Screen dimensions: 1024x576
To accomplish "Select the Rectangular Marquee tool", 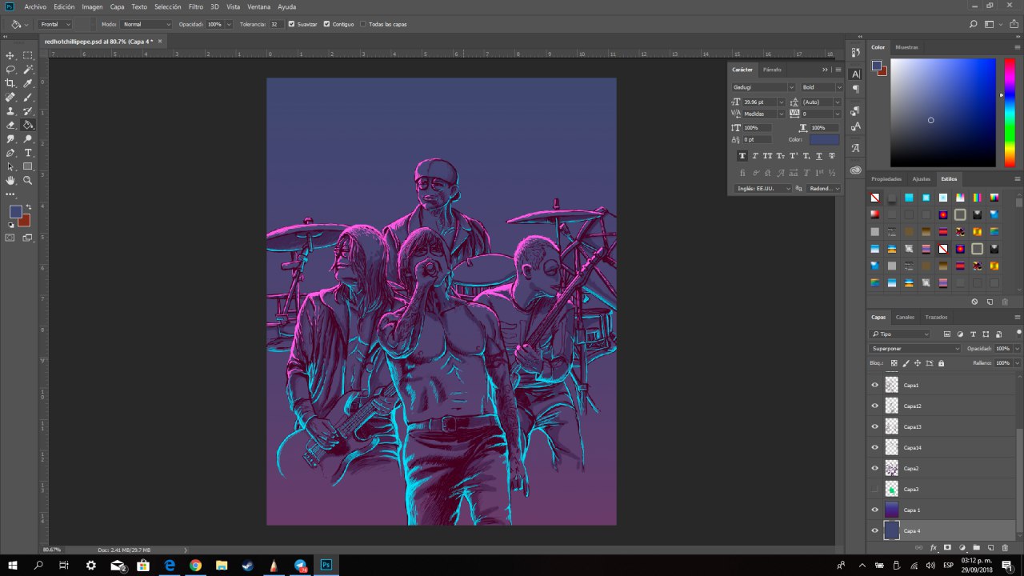I will (x=28, y=55).
